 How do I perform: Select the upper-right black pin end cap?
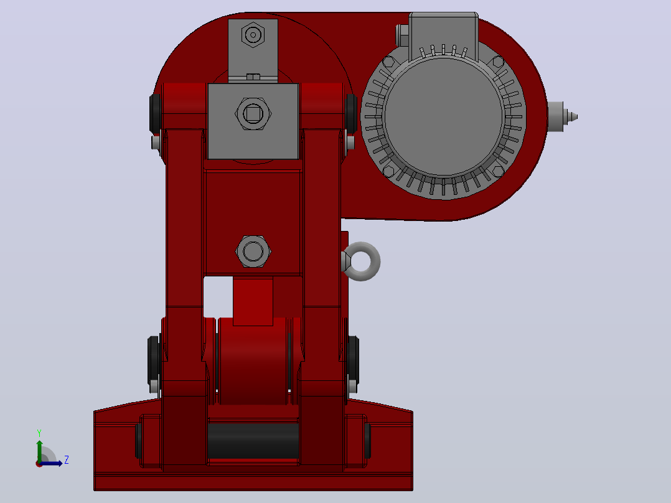(x=351, y=113)
